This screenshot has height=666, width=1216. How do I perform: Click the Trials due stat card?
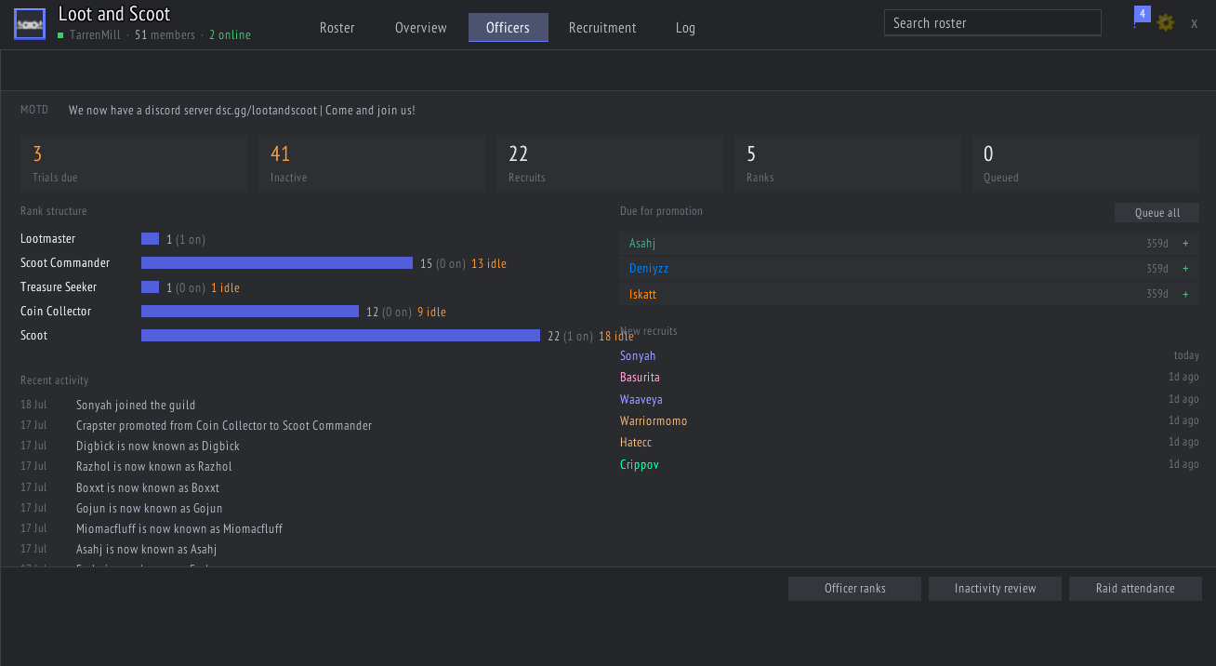(134, 164)
